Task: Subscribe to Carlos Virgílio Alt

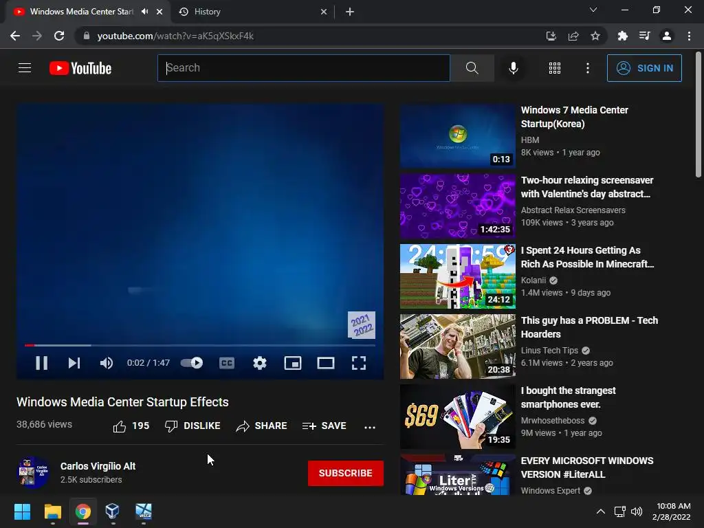Action: tap(345, 473)
